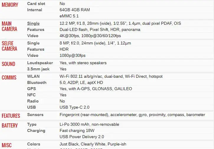Select the GPS spec label
The width and height of the screenshot is (214, 149).
(32, 89)
